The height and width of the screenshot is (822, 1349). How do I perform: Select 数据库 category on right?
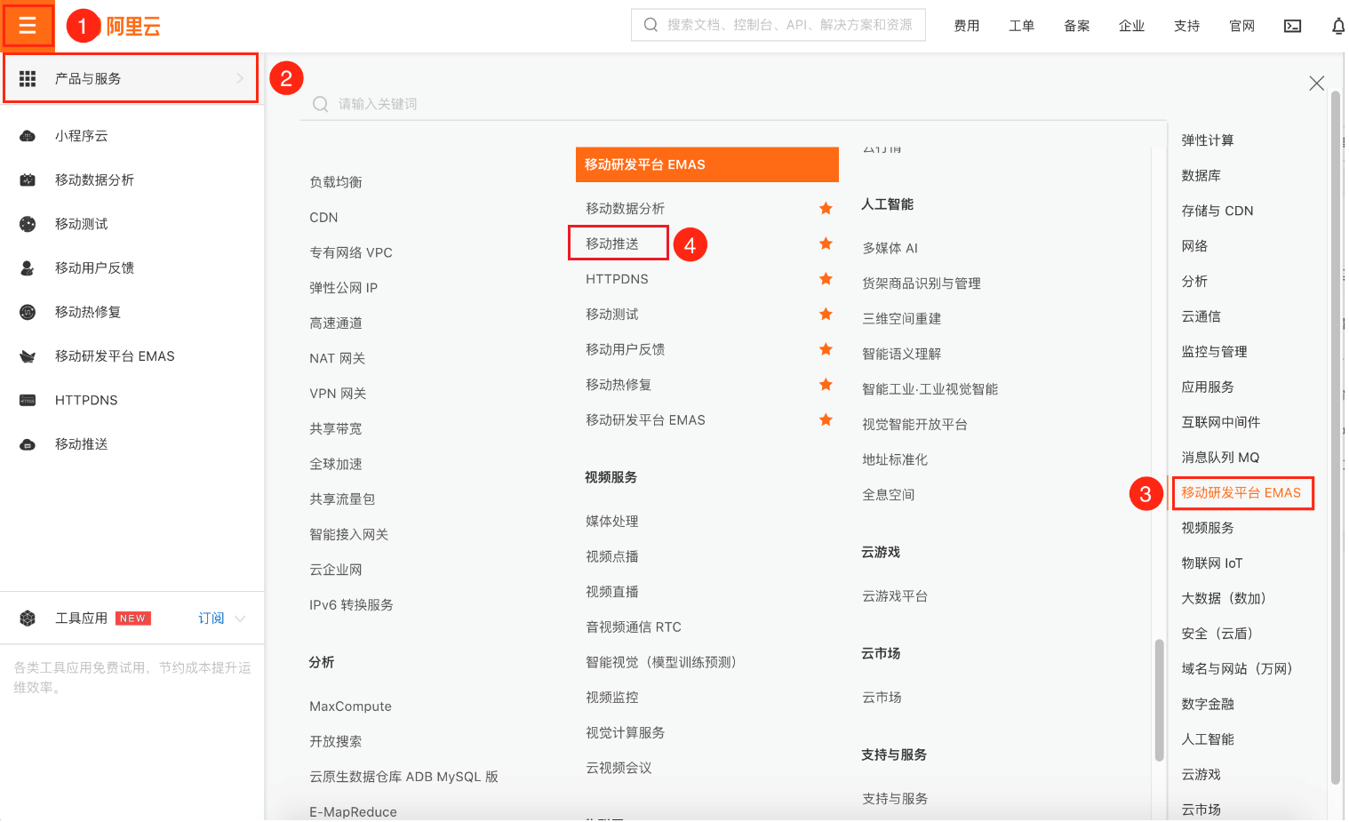point(1201,175)
